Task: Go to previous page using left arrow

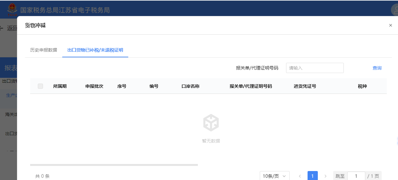Action: point(300,176)
